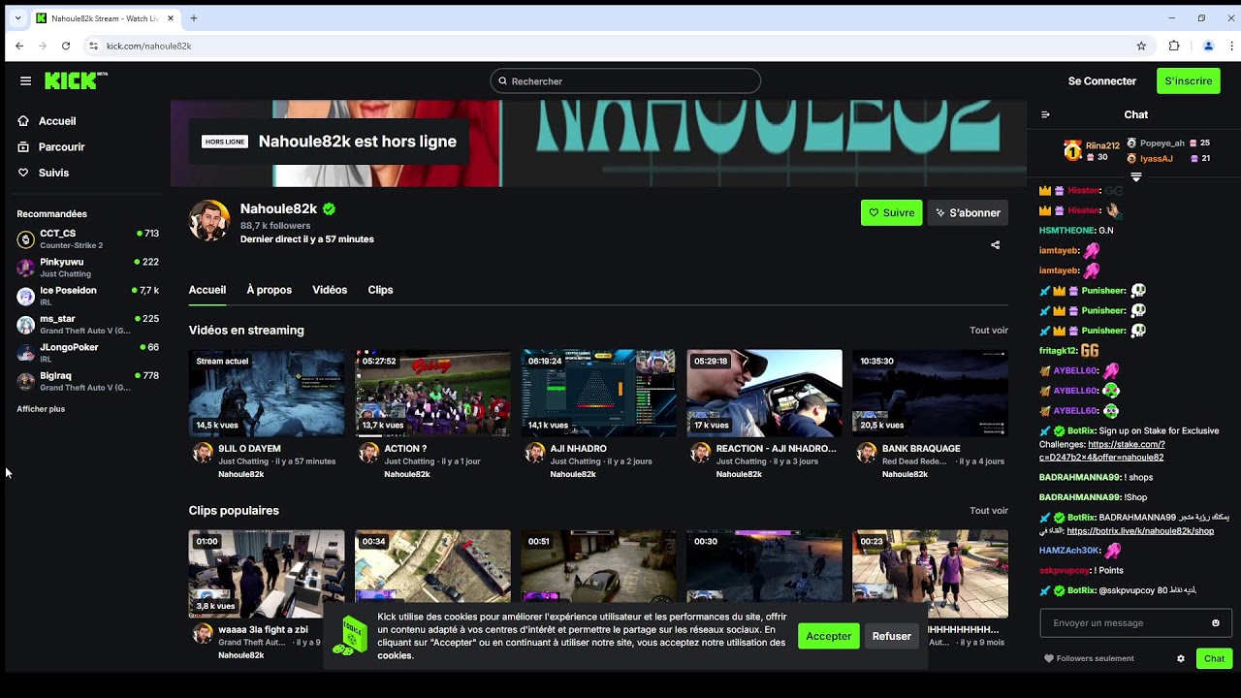View site information icon in address bar
The width and height of the screenshot is (1241, 698).
93,46
